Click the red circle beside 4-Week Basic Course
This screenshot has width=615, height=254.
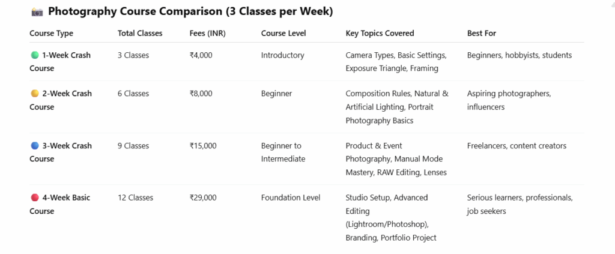click(34, 198)
